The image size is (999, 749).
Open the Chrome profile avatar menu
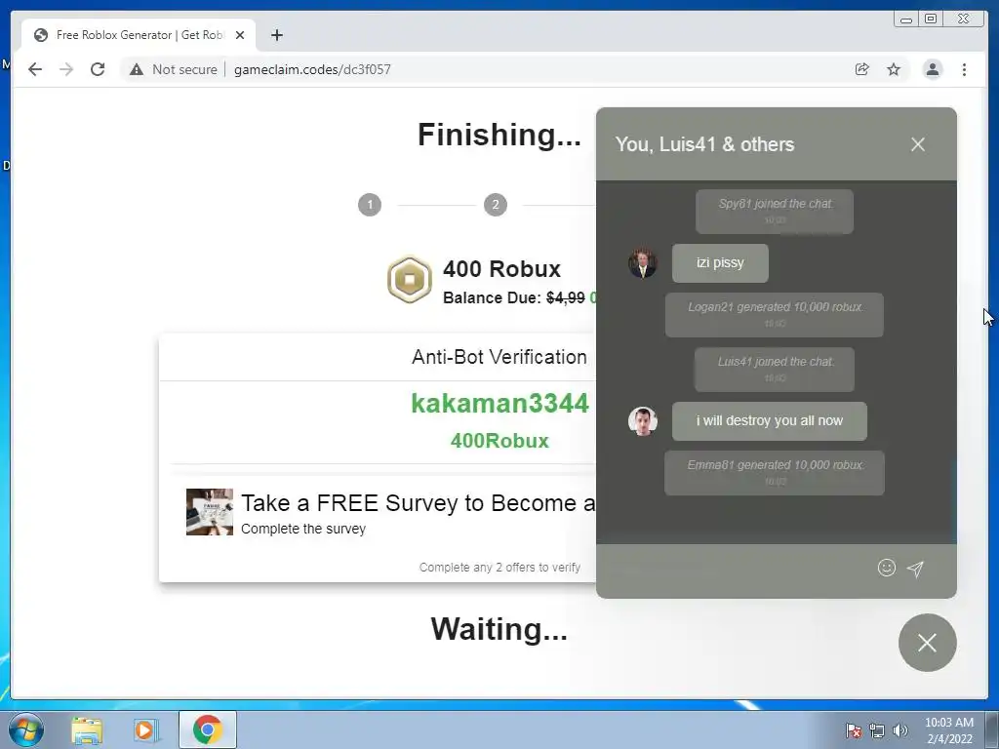932,69
